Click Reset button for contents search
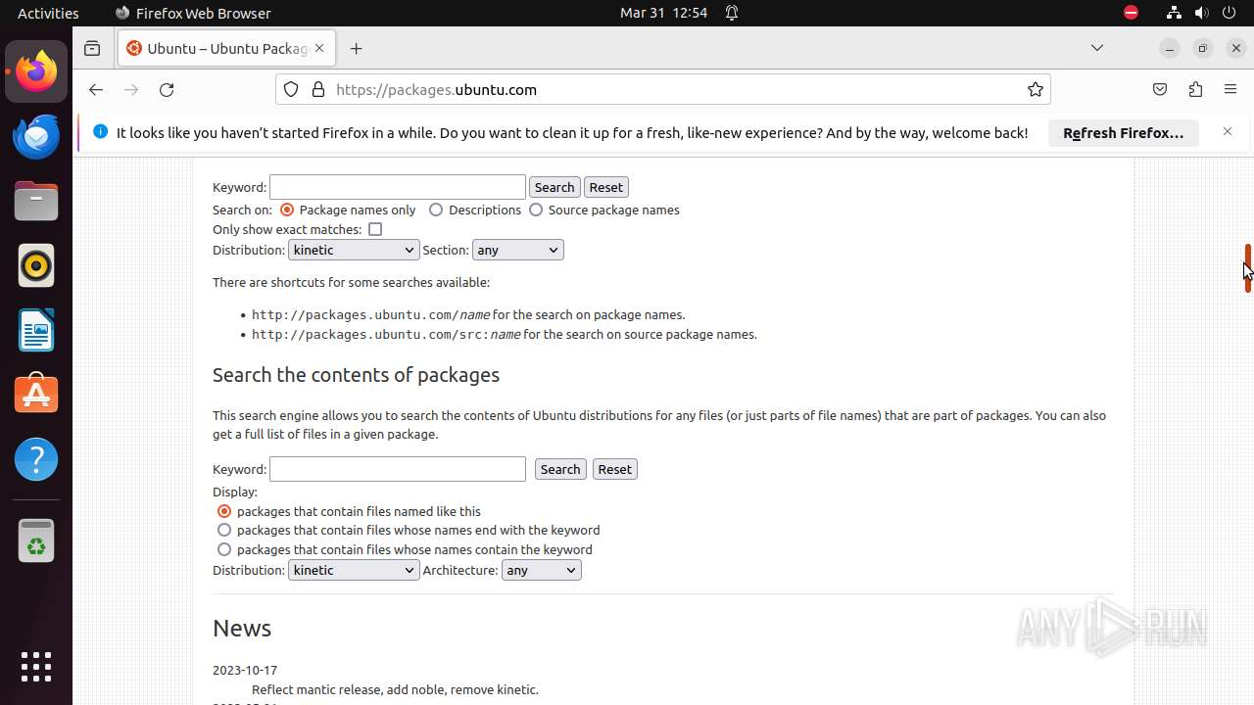This screenshot has width=1254, height=705. pos(615,469)
